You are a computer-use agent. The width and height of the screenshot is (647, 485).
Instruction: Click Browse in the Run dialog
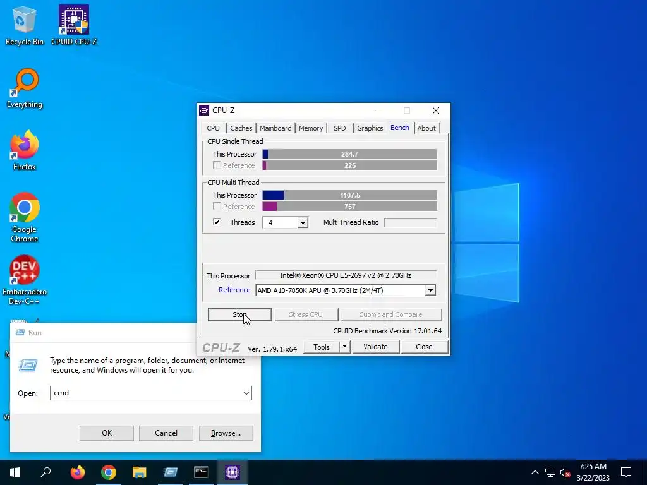pos(226,433)
